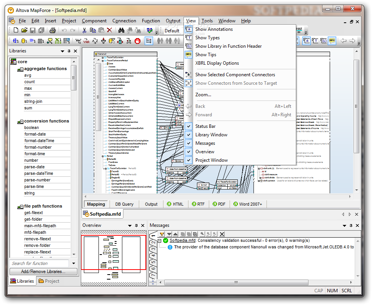
Task: Click the Next message down-arrow icon
Action: [x=169, y=234]
